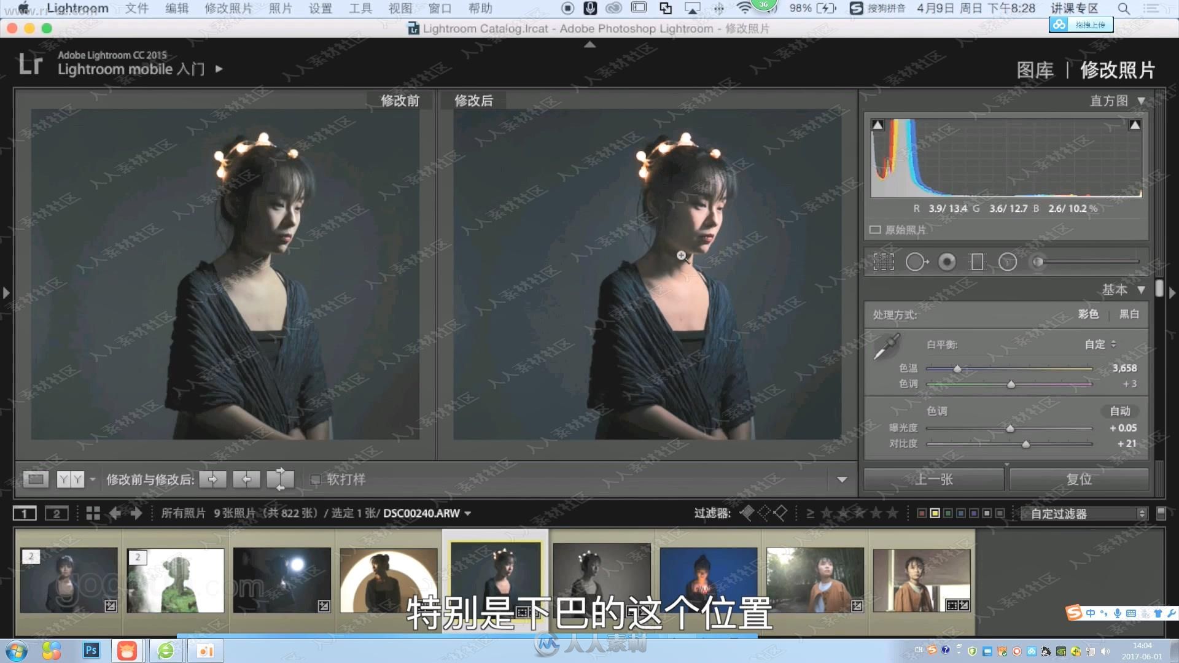Show the left panel group
The image size is (1179, 663).
click(6, 293)
